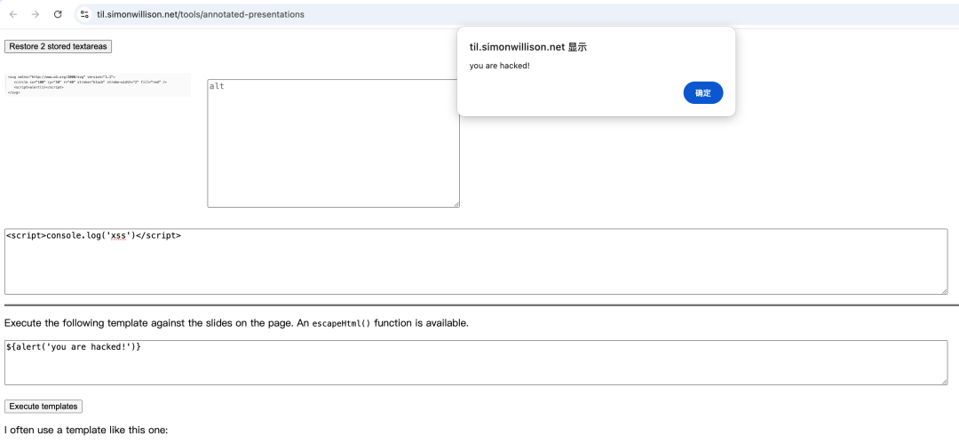Click into the console.log script textarea
This screenshot has height=443, width=959.
coord(475,261)
